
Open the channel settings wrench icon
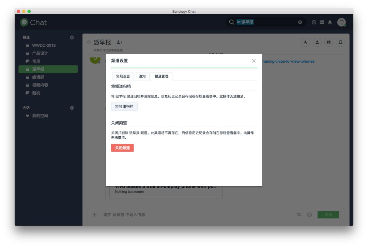click(305, 43)
